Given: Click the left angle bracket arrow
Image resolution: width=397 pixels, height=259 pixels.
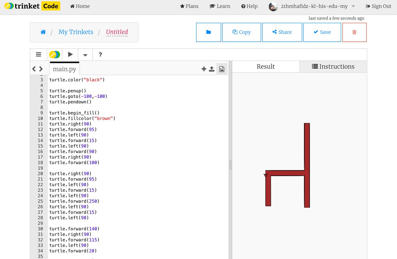Looking at the screenshot, I should (x=34, y=69).
